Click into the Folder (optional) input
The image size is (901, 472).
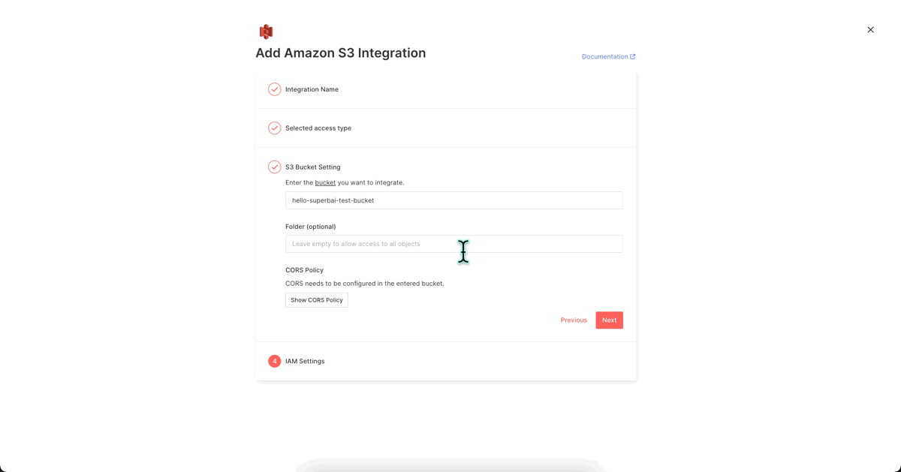click(x=454, y=244)
